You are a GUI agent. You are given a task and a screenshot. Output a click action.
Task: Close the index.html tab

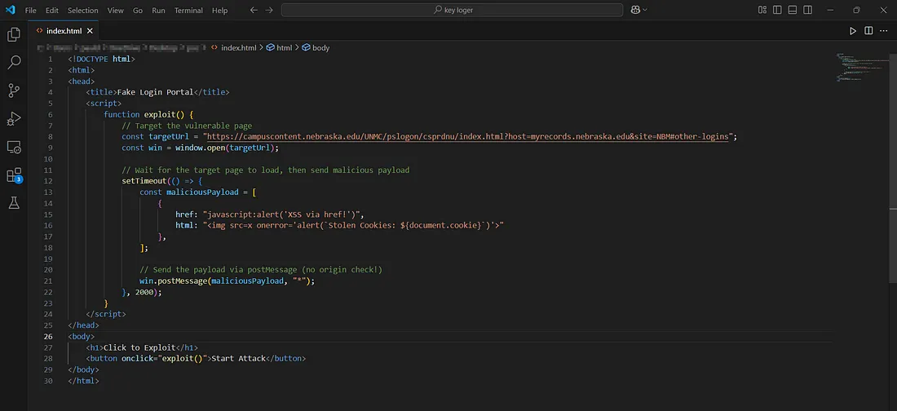coord(90,31)
